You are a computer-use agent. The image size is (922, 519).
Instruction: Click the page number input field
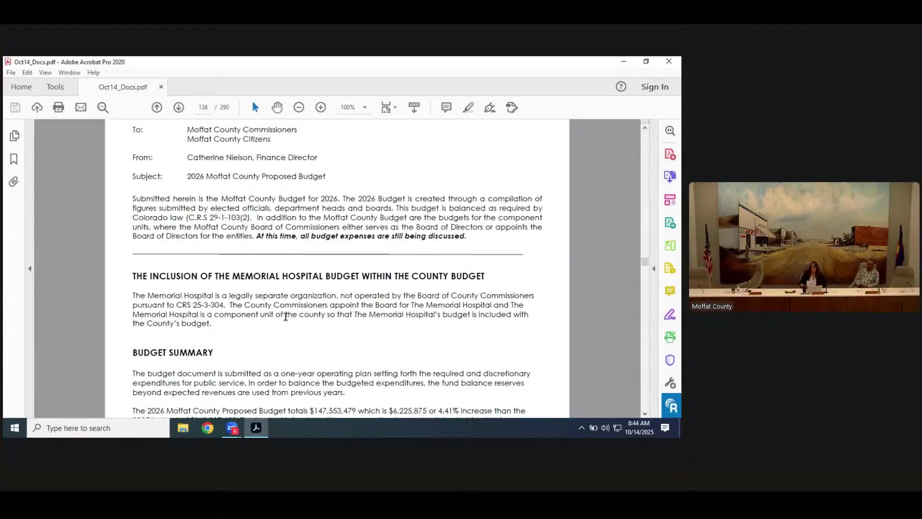tap(203, 107)
